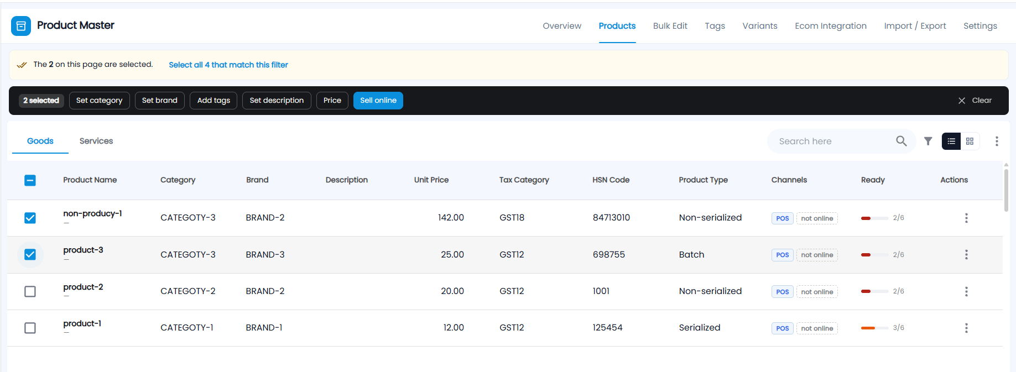Click Price bulk action button
1016x372 pixels.
pos(332,101)
